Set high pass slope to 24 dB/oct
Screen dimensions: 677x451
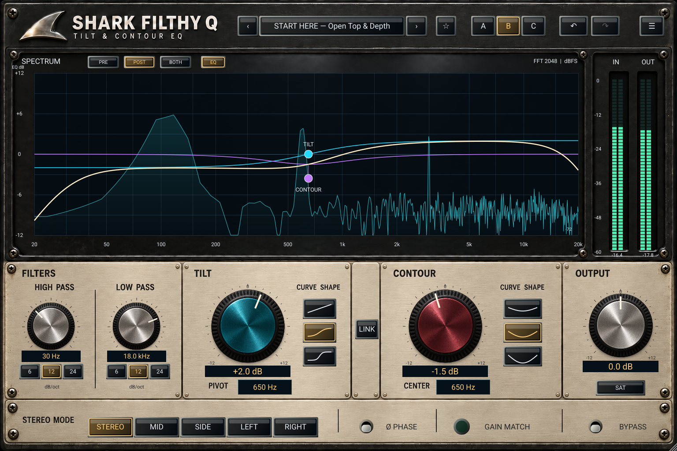point(73,372)
